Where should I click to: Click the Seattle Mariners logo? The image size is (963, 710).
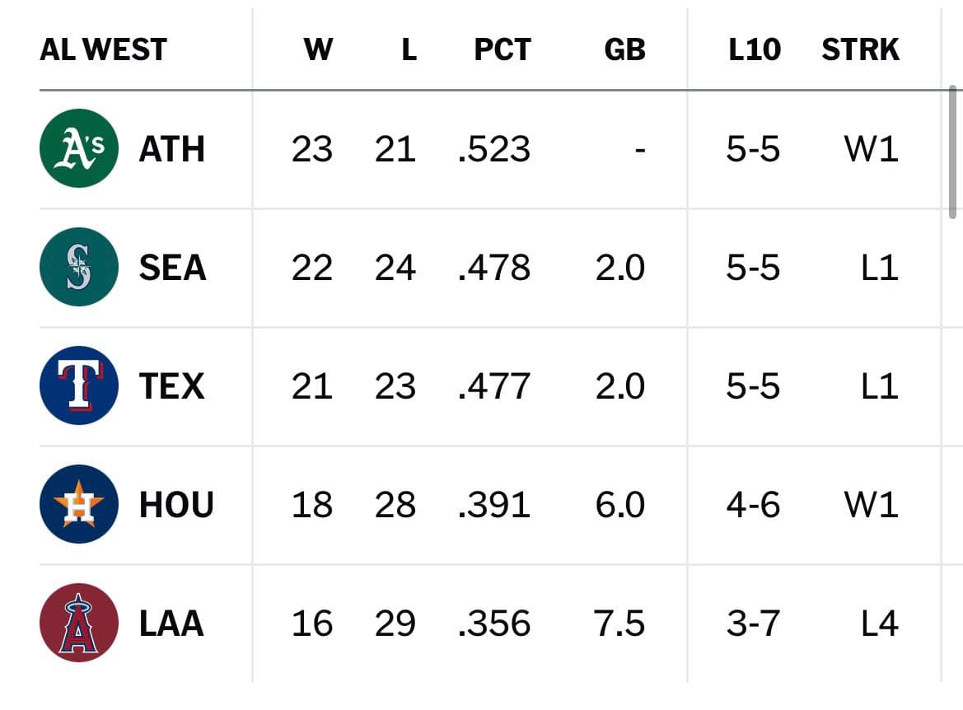78,267
